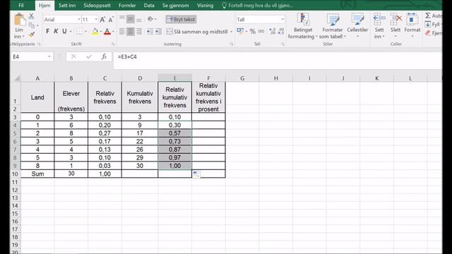Screen dimensions: 452x254
Task: Click the Select All corner triangle
Action: 17,78
